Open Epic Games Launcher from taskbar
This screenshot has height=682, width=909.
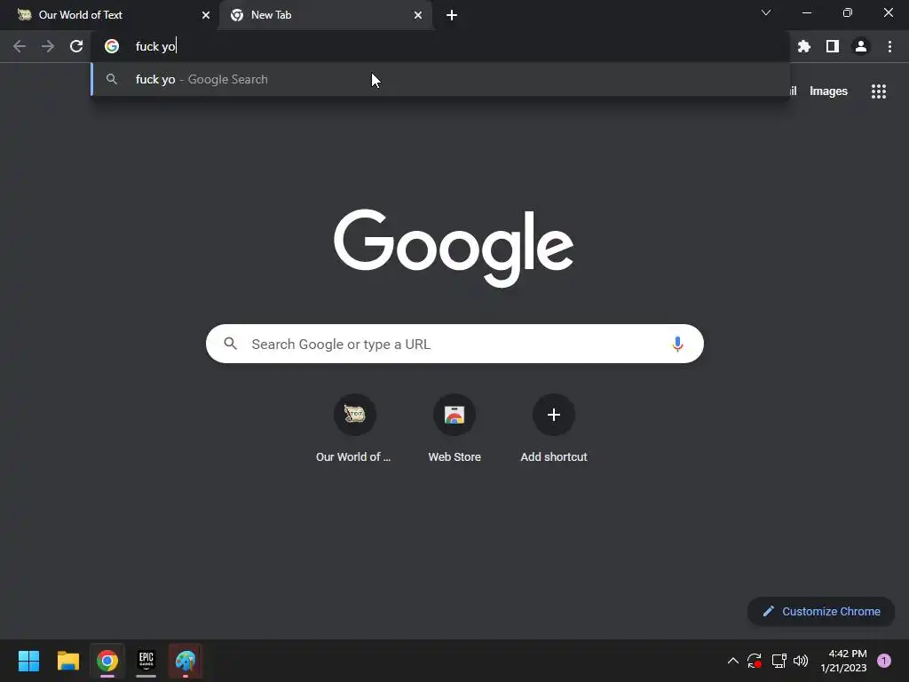coord(146,661)
